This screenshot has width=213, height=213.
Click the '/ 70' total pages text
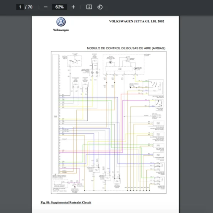coord(29,7)
